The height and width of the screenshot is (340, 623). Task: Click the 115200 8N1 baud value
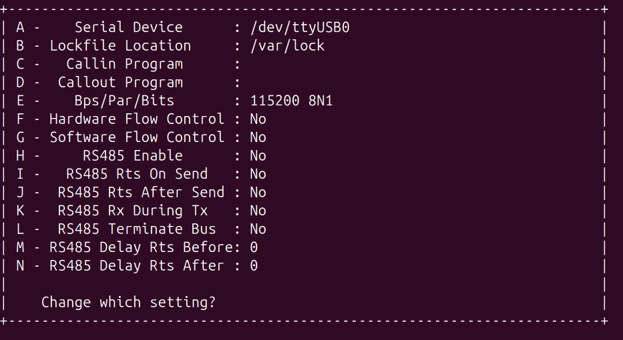[291, 101]
